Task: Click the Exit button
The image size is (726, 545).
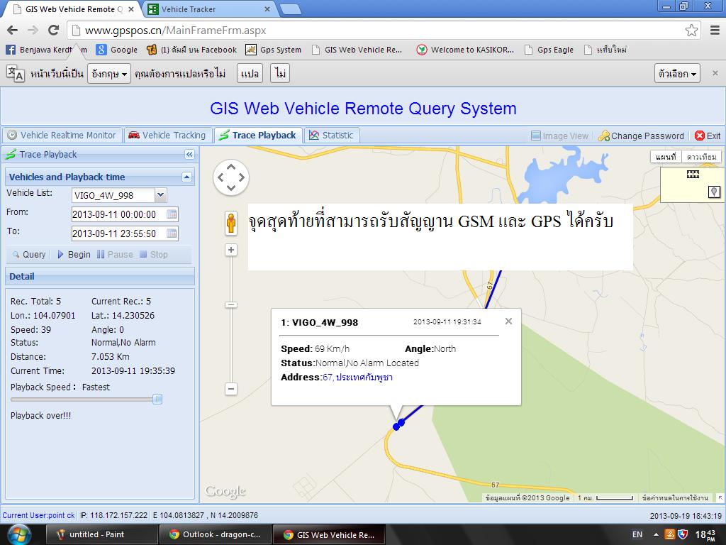Action: point(708,136)
